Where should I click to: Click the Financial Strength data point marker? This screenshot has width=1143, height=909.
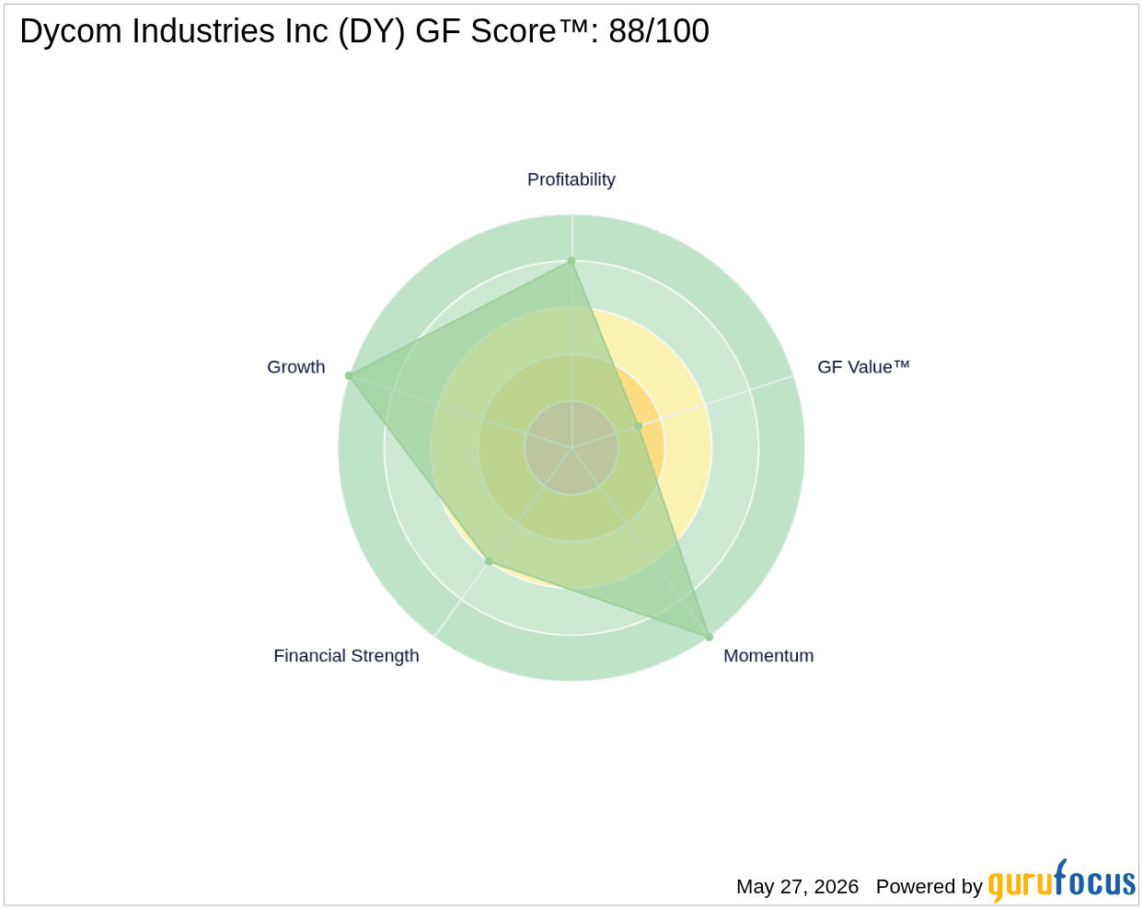coord(489,561)
